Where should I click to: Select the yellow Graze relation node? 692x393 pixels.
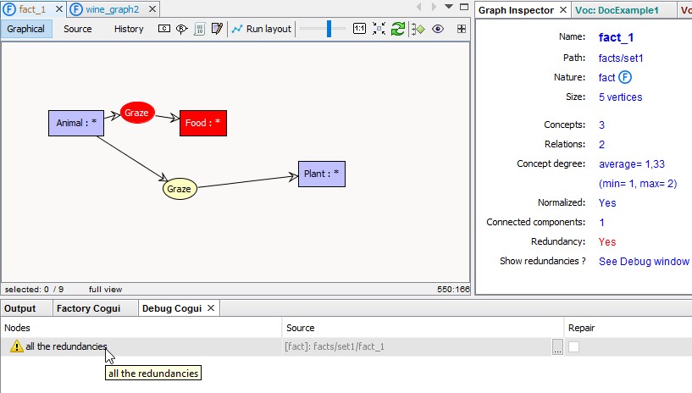click(180, 189)
